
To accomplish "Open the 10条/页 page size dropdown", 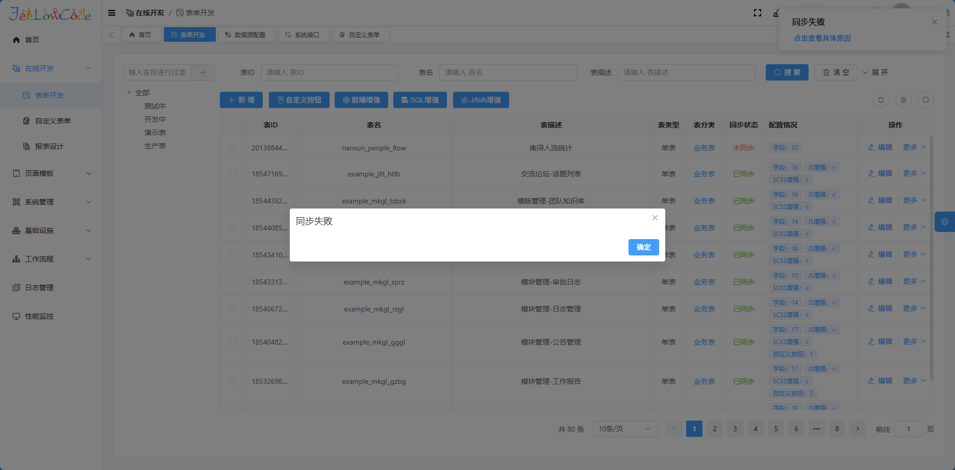I will point(624,429).
